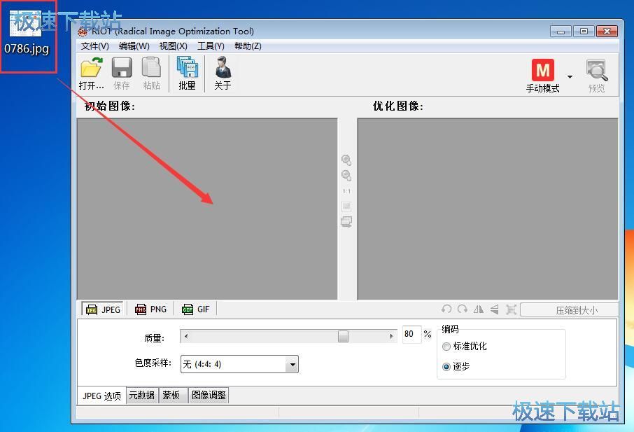Open the 工具(Y) menu

(211, 46)
